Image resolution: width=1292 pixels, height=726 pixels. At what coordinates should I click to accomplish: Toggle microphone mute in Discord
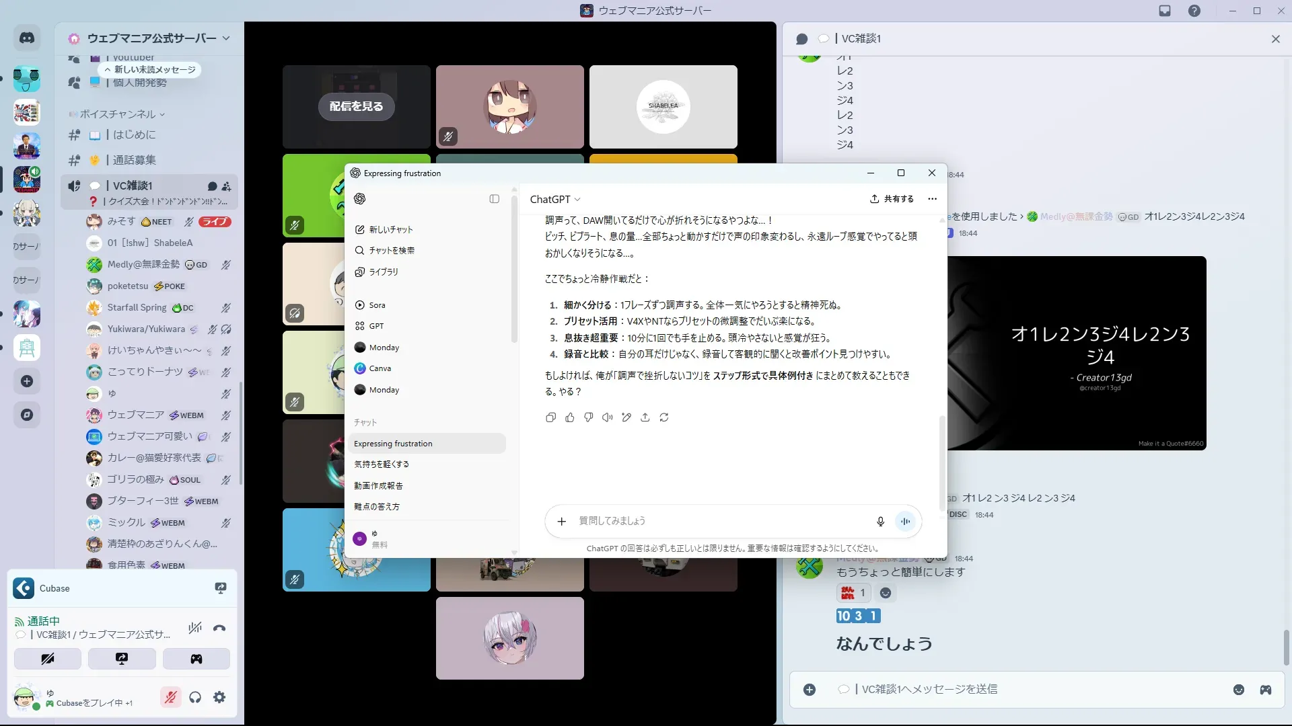click(x=171, y=697)
